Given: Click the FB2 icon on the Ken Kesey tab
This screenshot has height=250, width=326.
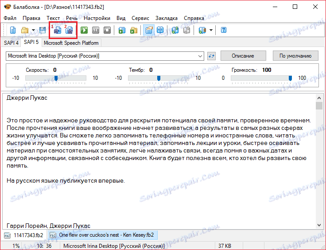Looking at the screenshot, I should (x=53, y=235).
